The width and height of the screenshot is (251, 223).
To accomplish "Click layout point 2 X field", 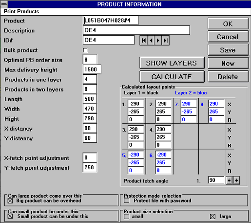I will (x=163, y=104).
